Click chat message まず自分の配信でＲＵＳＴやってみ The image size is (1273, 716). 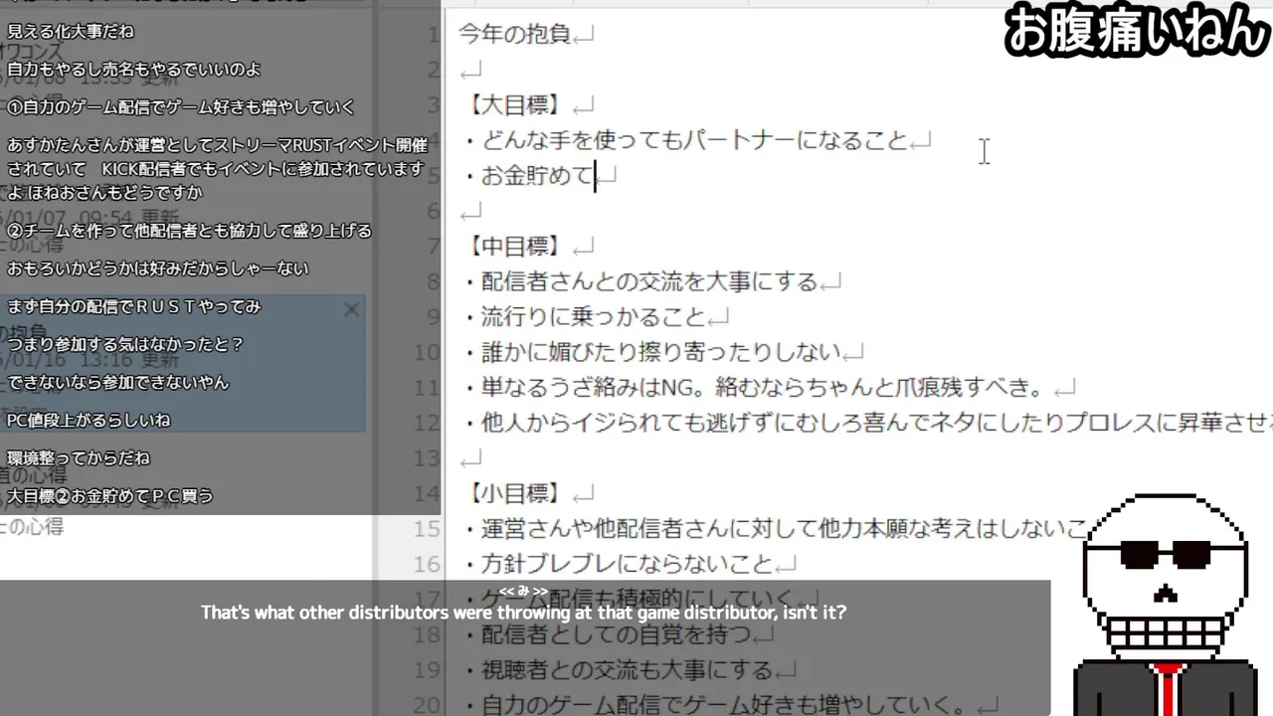(134, 306)
